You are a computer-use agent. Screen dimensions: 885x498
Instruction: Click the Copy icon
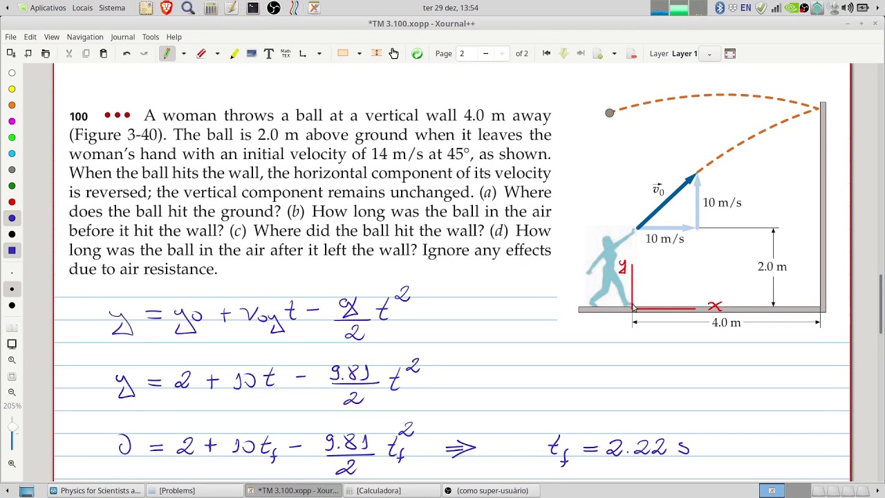coord(86,53)
